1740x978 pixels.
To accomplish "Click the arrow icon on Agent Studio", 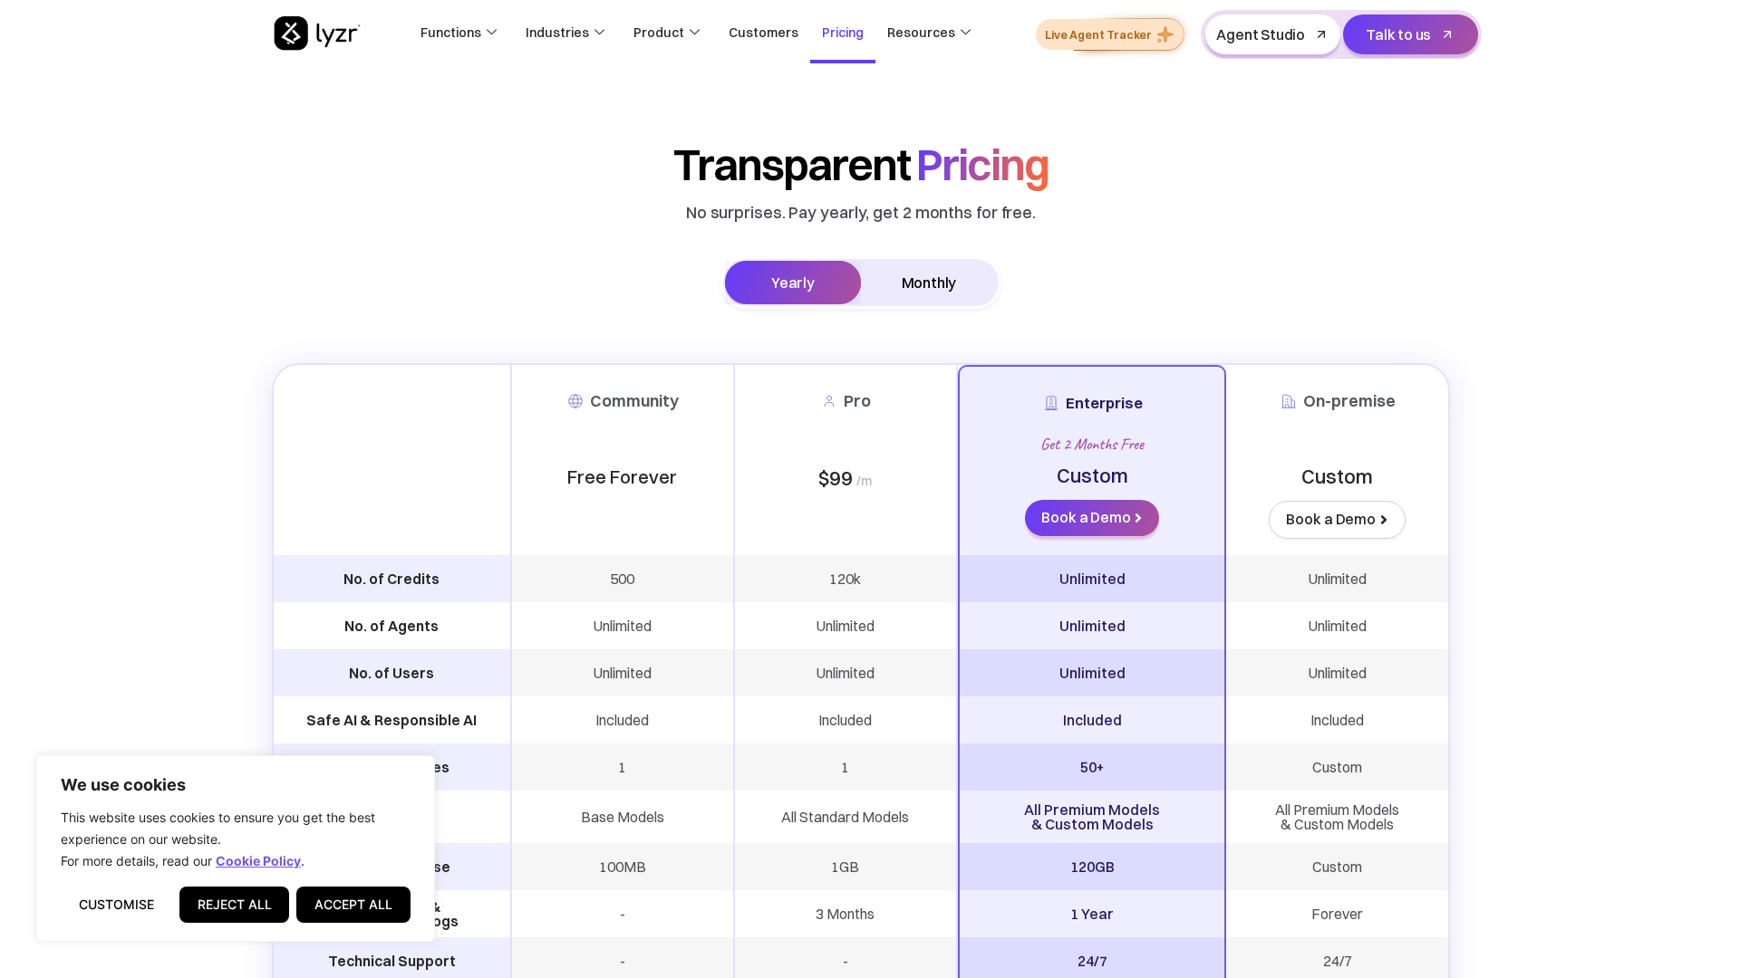I will pos(1321,34).
